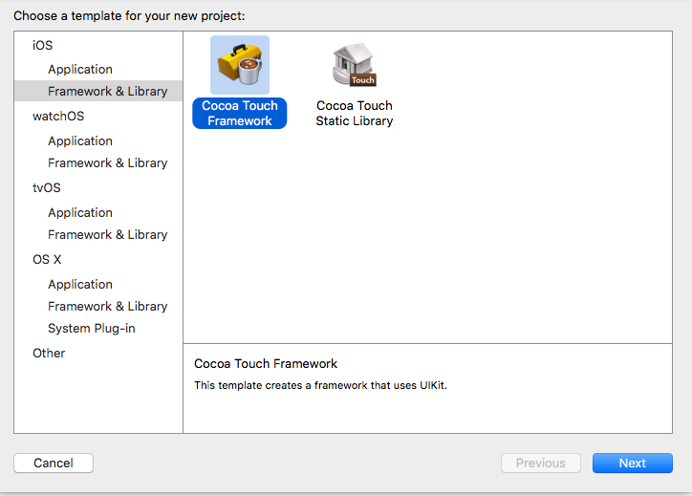This screenshot has height=496, width=692.
Task: Click the Next button
Action: tap(632, 463)
